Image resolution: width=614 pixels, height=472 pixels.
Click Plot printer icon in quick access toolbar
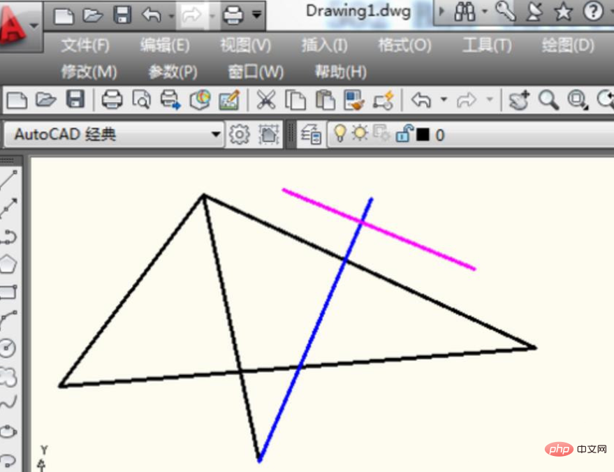pos(233,15)
